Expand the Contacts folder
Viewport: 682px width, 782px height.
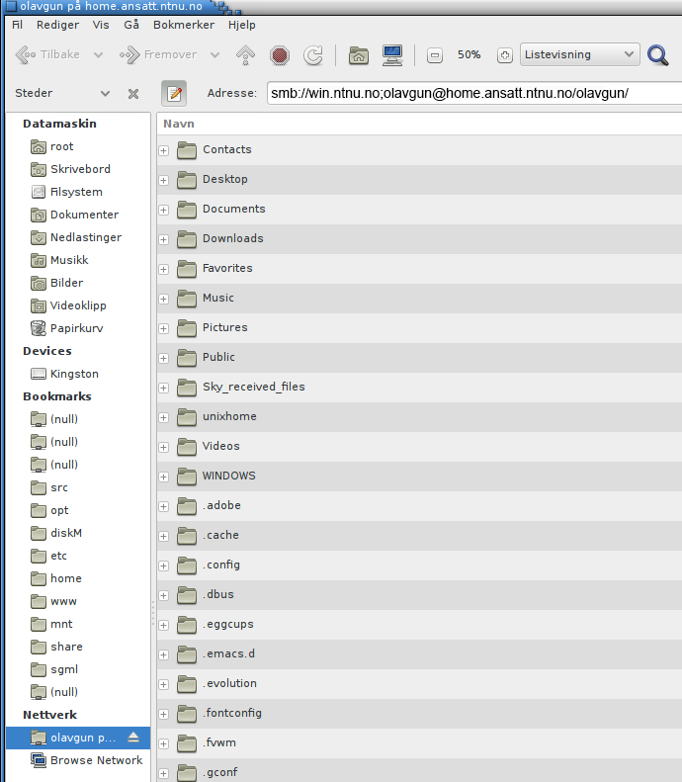coord(163,150)
